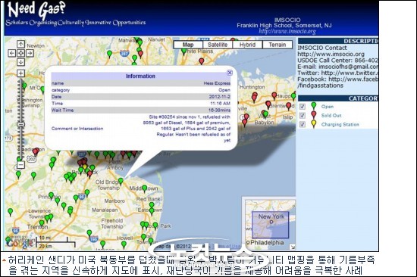Screen dimensions: 417x277
Task: Toggle the Sold Out category checkbox
Action: tap(303, 116)
